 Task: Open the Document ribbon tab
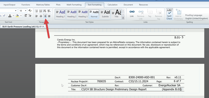point(128,5)
